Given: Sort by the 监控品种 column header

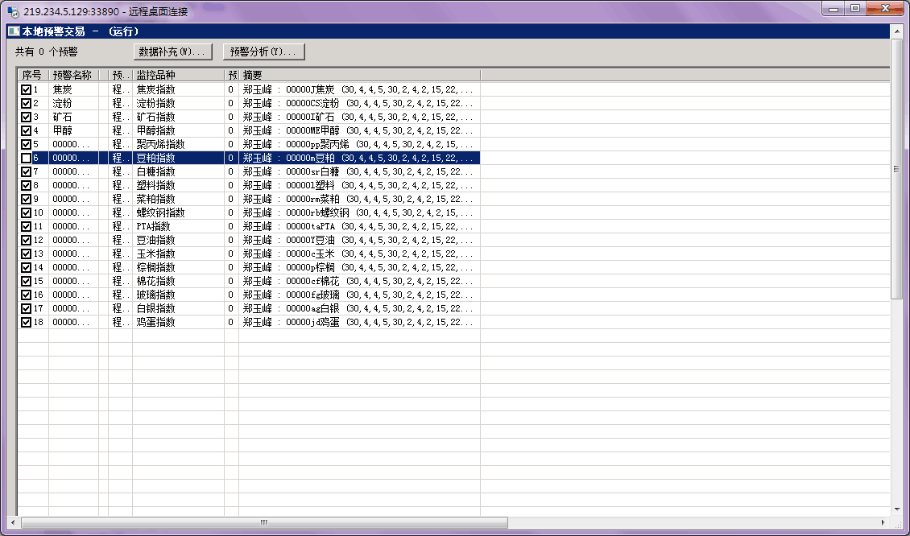Looking at the screenshot, I should (177, 75).
